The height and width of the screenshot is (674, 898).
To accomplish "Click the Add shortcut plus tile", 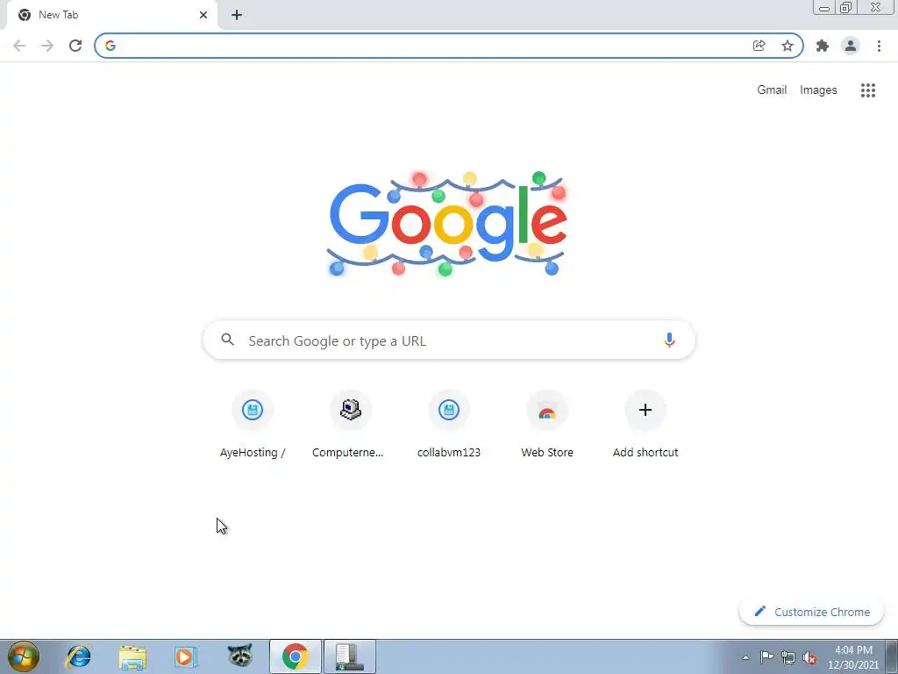I will point(645,424).
